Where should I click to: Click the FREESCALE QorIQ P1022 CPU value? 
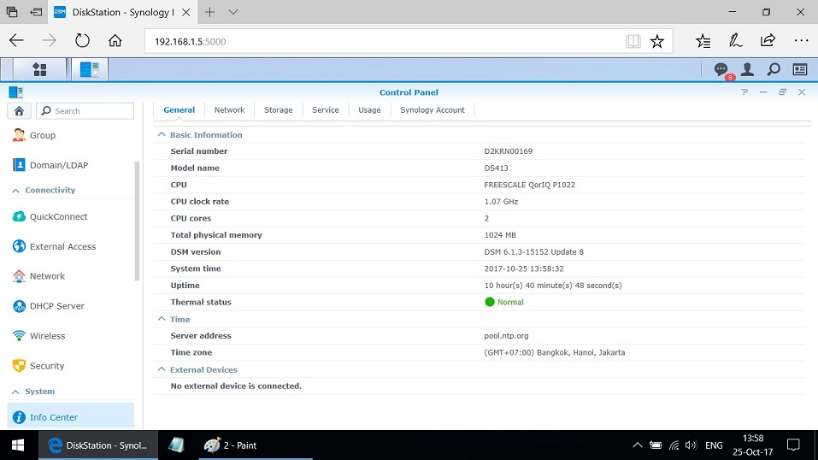click(x=529, y=185)
